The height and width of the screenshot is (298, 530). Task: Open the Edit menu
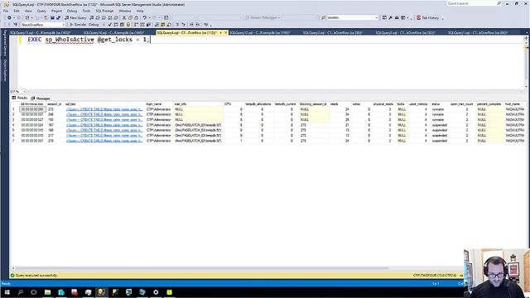pos(17,11)
